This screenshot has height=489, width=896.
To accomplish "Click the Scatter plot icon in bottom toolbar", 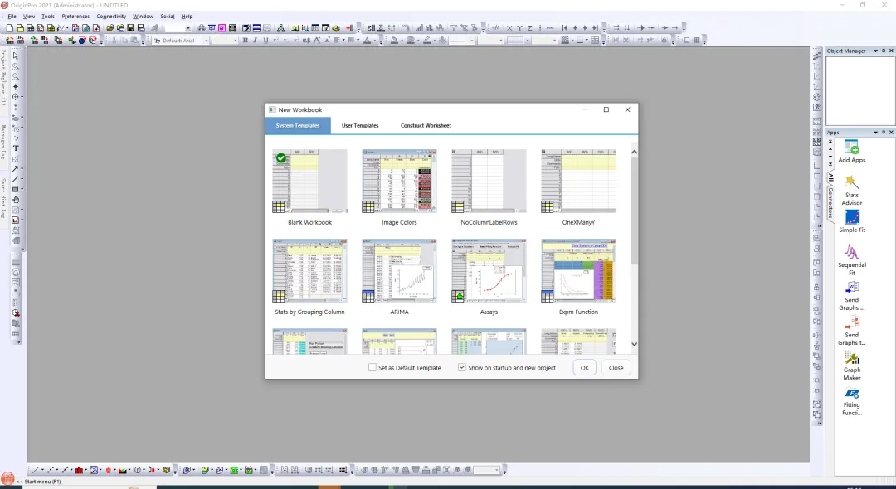I will coord(51,470).
